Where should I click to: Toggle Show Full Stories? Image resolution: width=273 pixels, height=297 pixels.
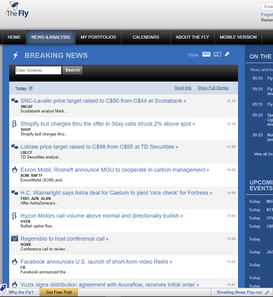[x=213, y=88]
